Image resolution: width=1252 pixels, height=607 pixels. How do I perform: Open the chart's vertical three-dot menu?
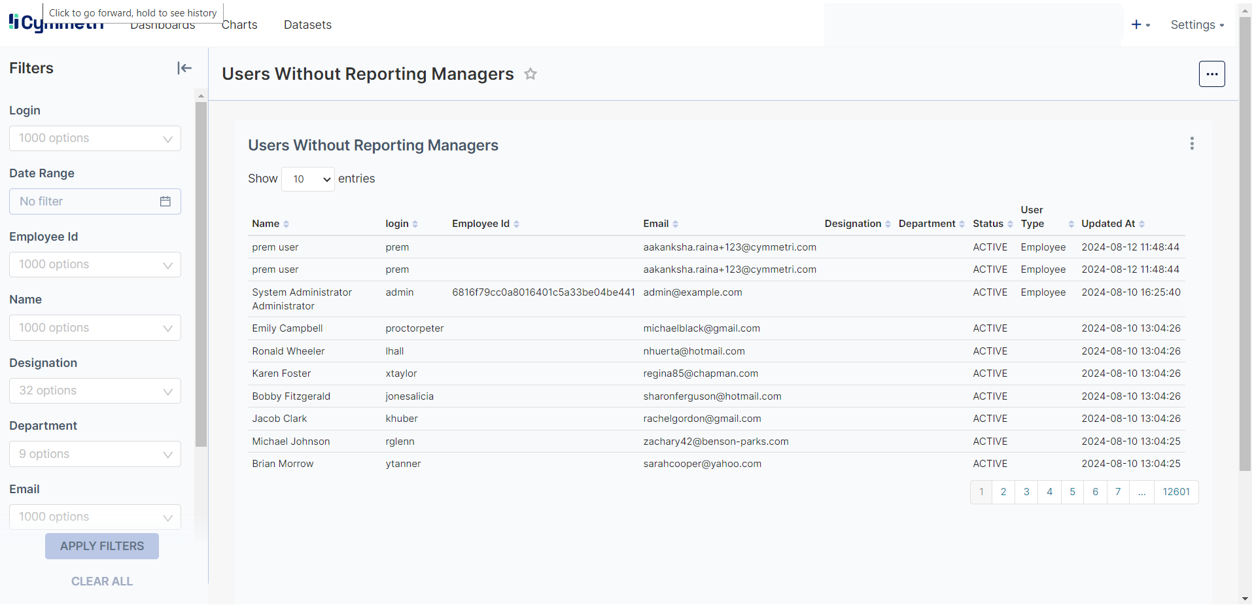pyautogui.click(x=1192, y=144)
